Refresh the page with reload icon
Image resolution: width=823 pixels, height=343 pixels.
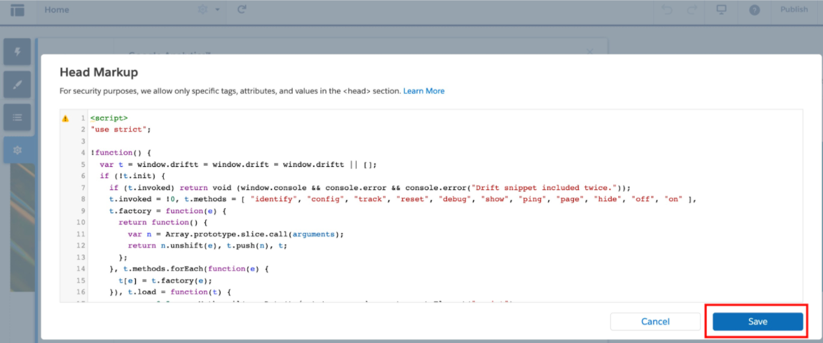(242, 10)
